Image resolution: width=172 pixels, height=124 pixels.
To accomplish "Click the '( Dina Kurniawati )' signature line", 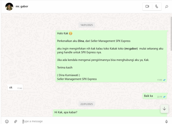I will coord(68,75).
